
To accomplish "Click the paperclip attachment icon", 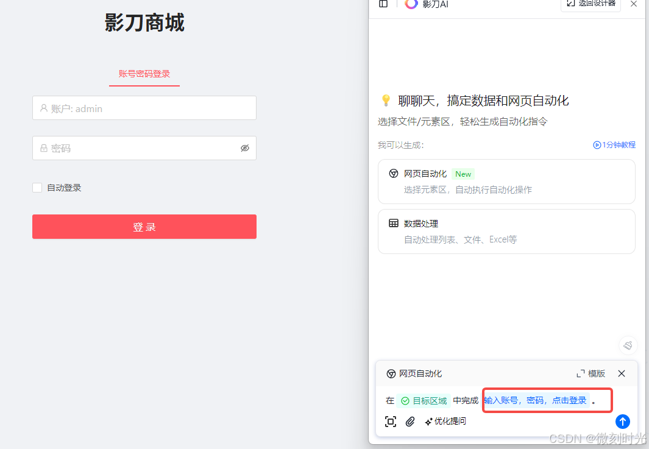I will pyautogui.click(x=410, y=421).
